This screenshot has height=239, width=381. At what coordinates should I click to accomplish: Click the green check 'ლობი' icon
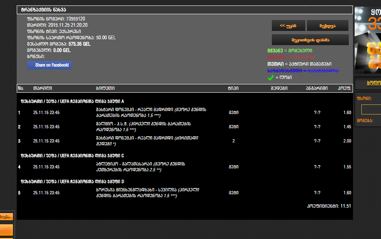[x=271, y=78]
